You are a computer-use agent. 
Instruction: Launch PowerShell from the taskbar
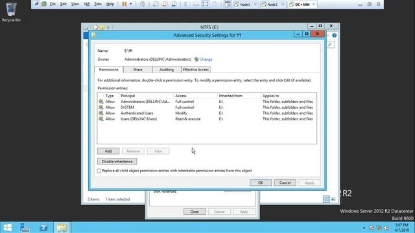(43, 227)
